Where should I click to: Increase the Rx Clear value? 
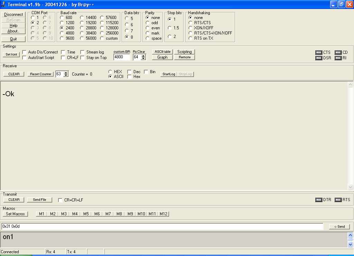click(143, 56)
